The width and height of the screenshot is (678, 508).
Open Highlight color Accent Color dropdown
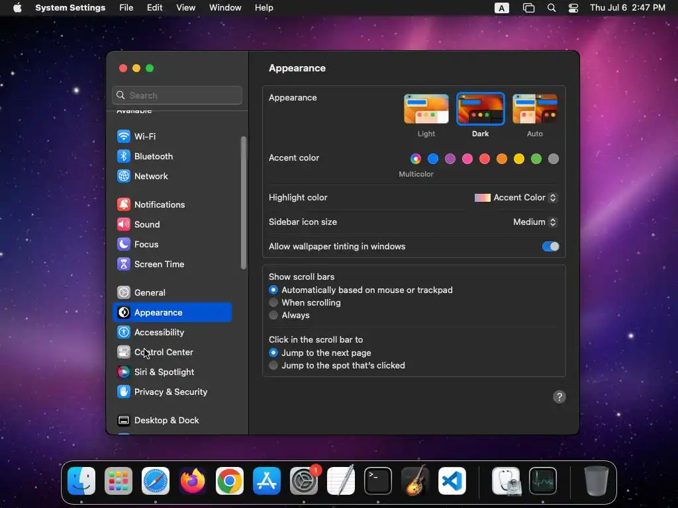tap(515, 198)
